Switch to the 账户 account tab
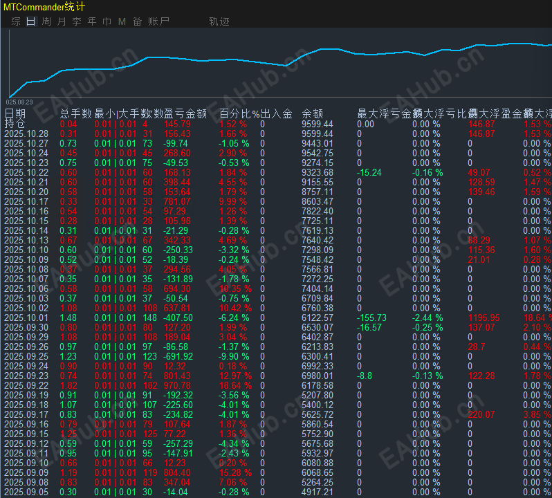Viewport: 552px width, 498px height. [158, 21]
